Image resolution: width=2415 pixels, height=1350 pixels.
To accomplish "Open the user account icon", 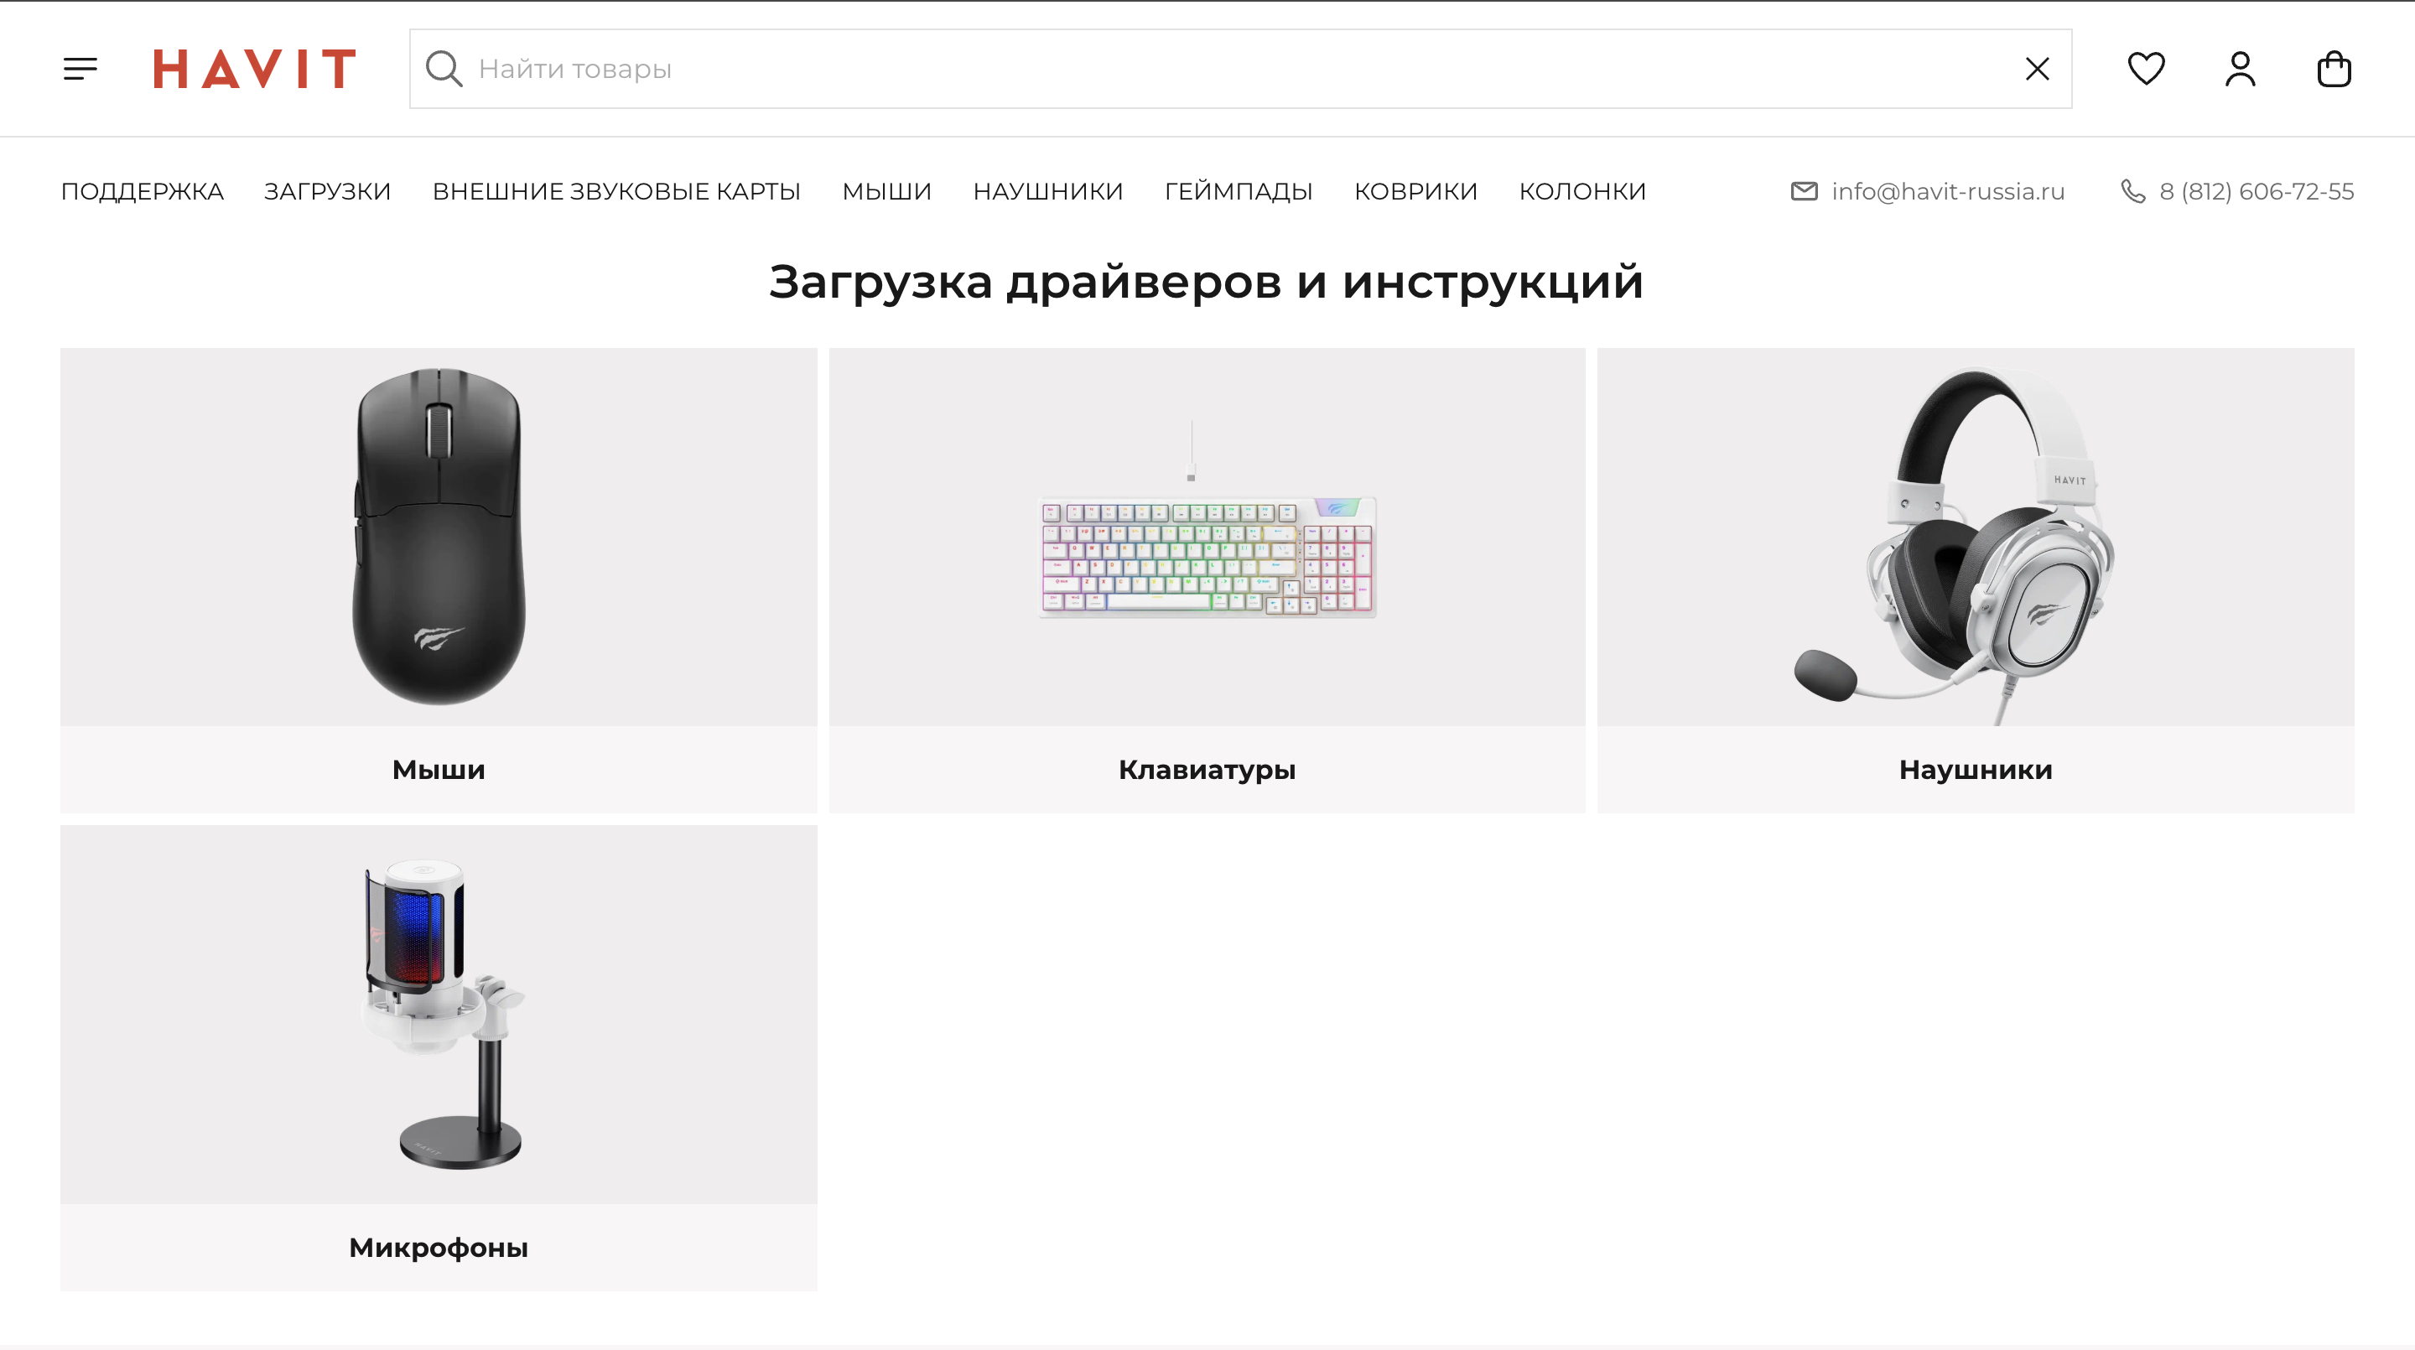I will pyautogui.click(x=2240, y=69).
